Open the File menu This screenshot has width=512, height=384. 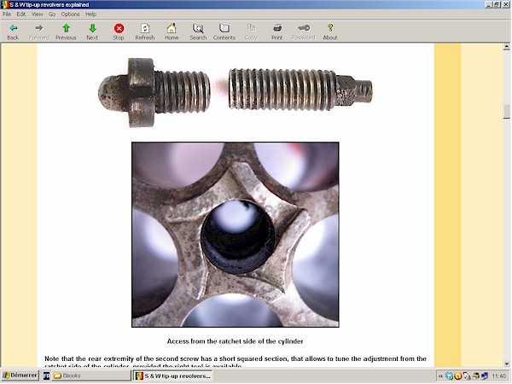tap(7, 15)
